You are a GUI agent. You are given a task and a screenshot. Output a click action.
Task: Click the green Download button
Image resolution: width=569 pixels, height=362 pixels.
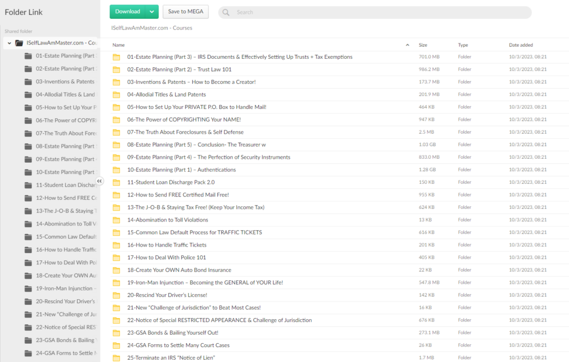pyautogui.click(x=128, y=12)
